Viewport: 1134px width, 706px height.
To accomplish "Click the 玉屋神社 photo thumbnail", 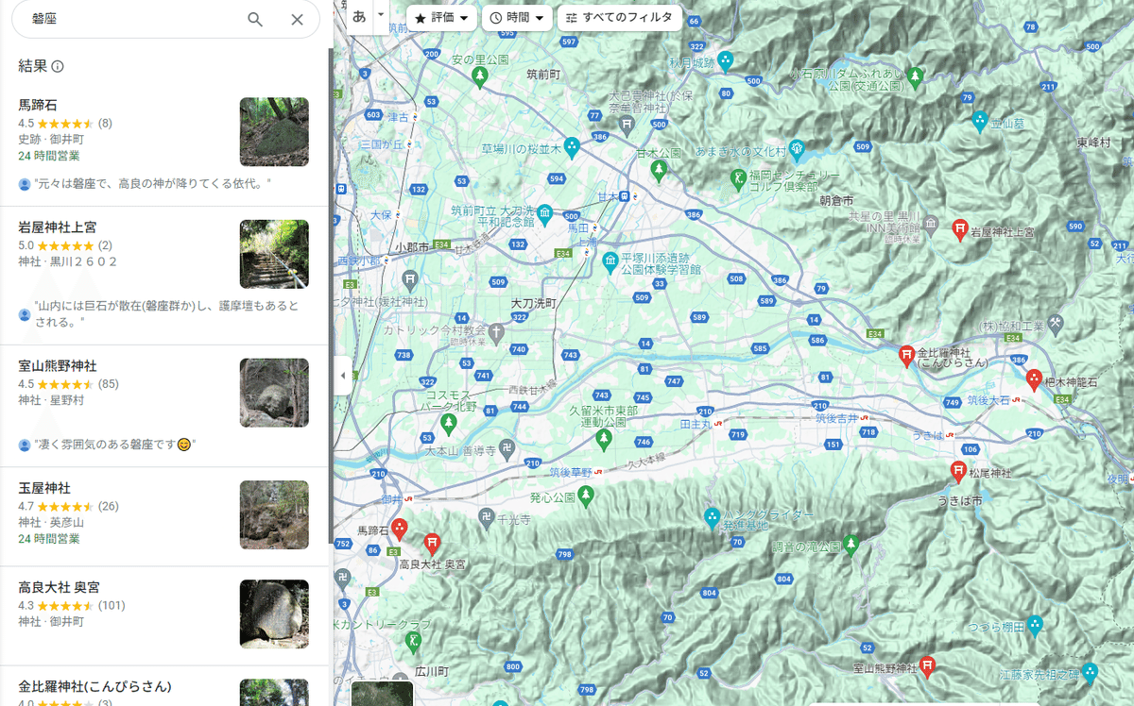I will [x=274, y=515].
